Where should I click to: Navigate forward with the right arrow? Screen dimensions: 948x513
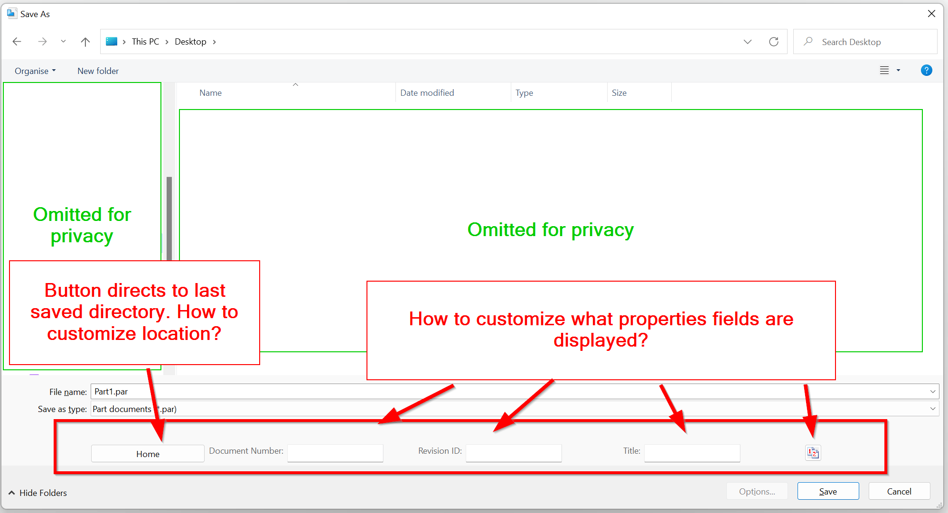[x=42, y=42]
